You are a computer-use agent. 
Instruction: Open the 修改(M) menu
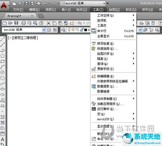(x=148, y=10)
